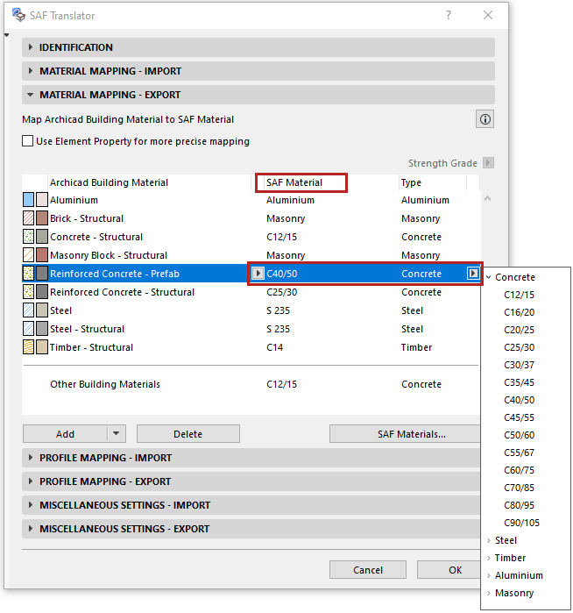573x613 pixels.
Task: Choose C60/75 from concrete grade list
Action: 519,470
